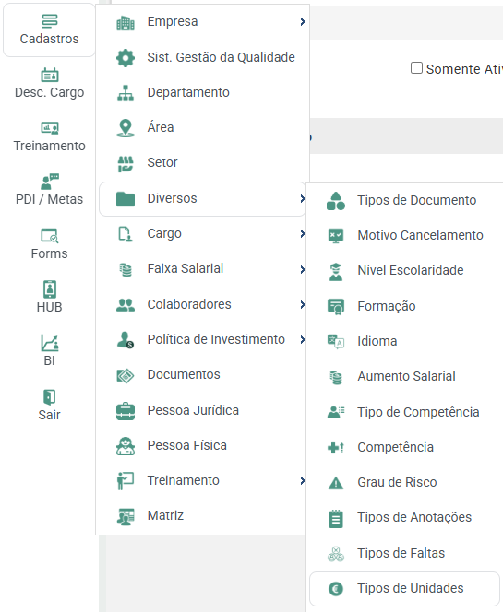Expand the Cargo submenu chevron
Image resolution: width=503 pixels, height=612 pixels.
coord(302,234)
